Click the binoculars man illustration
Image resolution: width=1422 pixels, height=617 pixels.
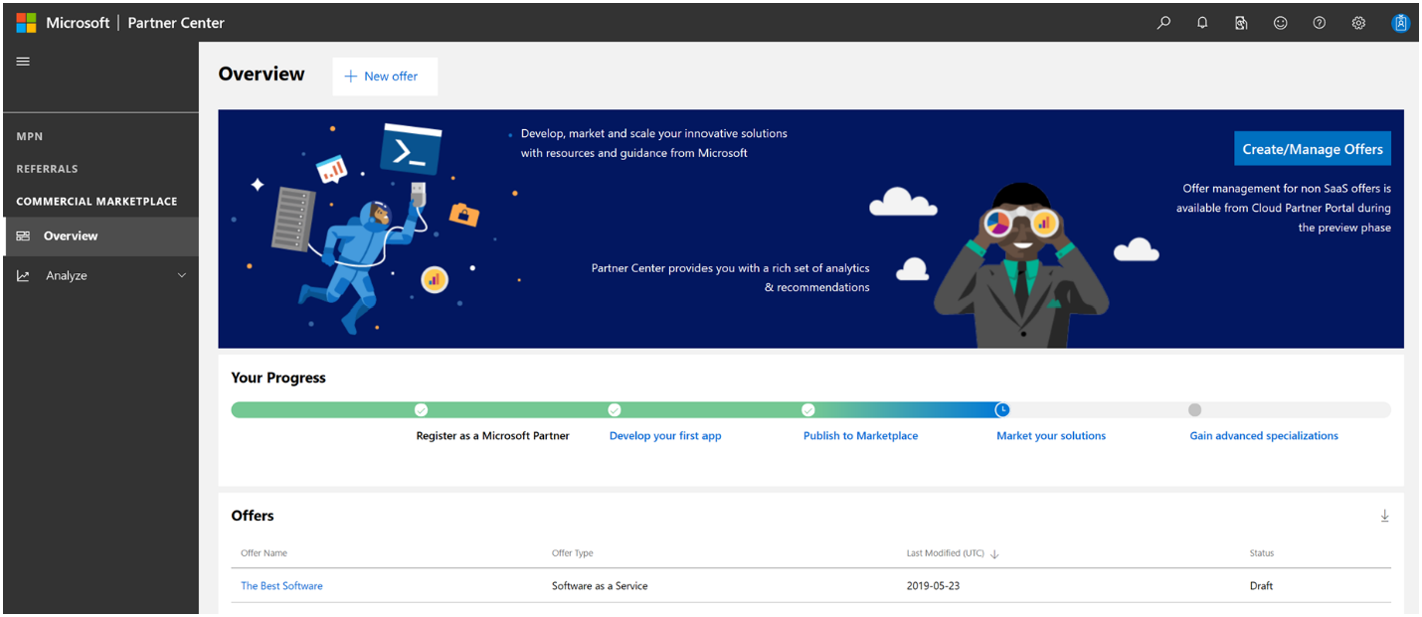[1020, 265]
